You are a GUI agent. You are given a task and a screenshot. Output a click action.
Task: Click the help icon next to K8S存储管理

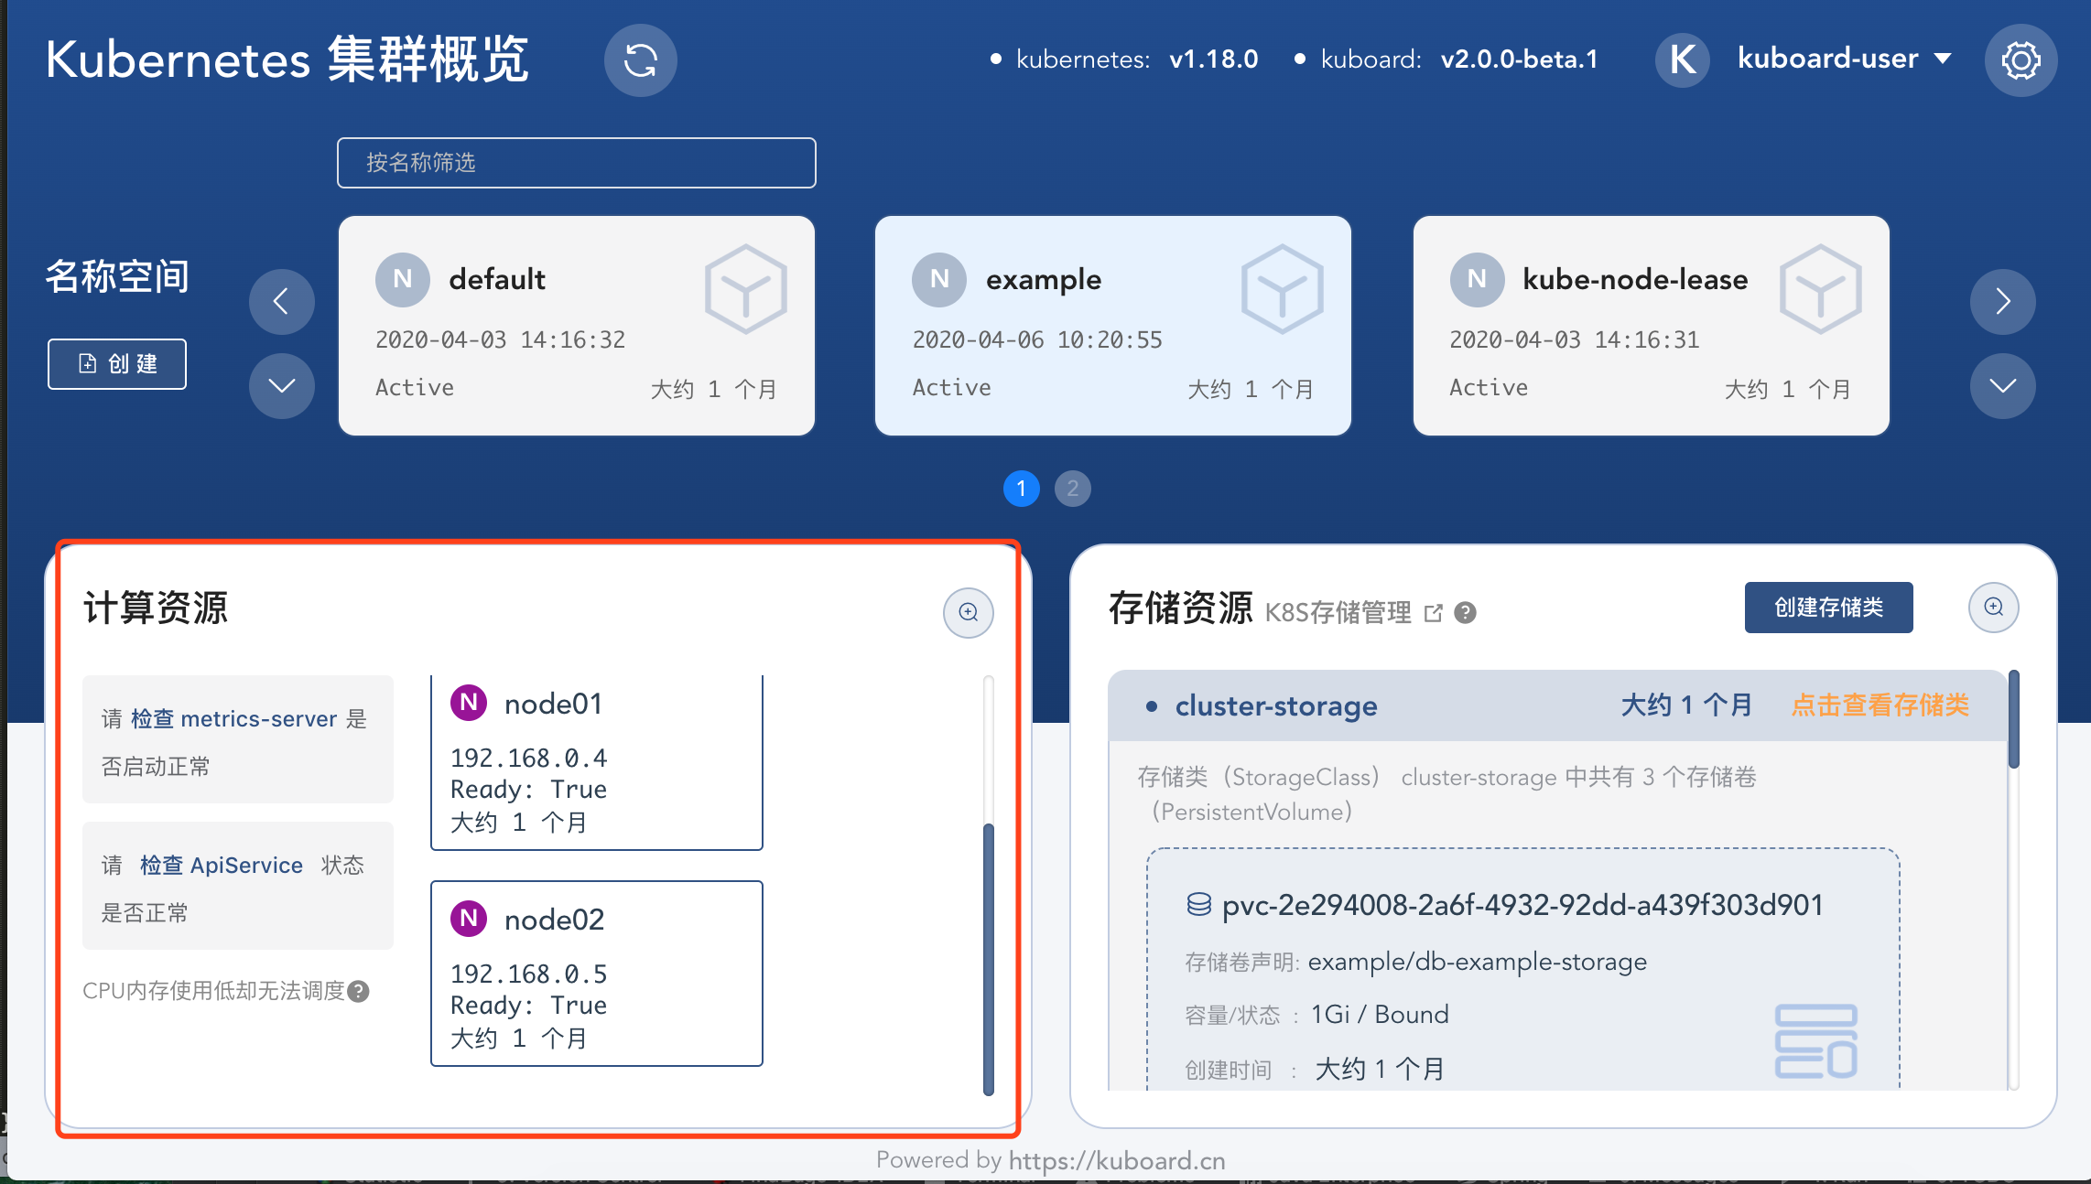pyautogui.click(x=1465, y=613)
